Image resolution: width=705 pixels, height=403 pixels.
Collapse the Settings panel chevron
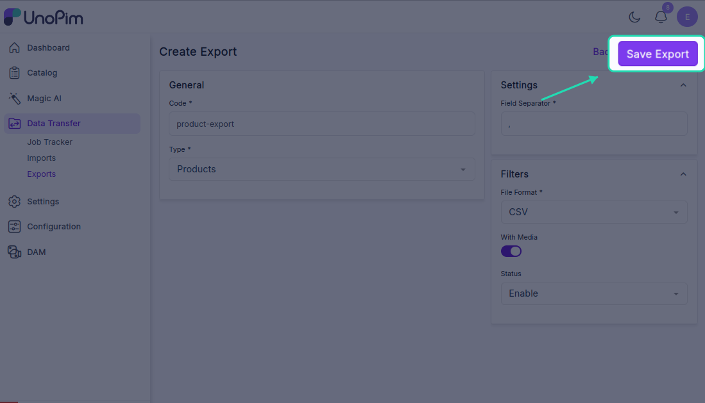click(x=683, y=85)
